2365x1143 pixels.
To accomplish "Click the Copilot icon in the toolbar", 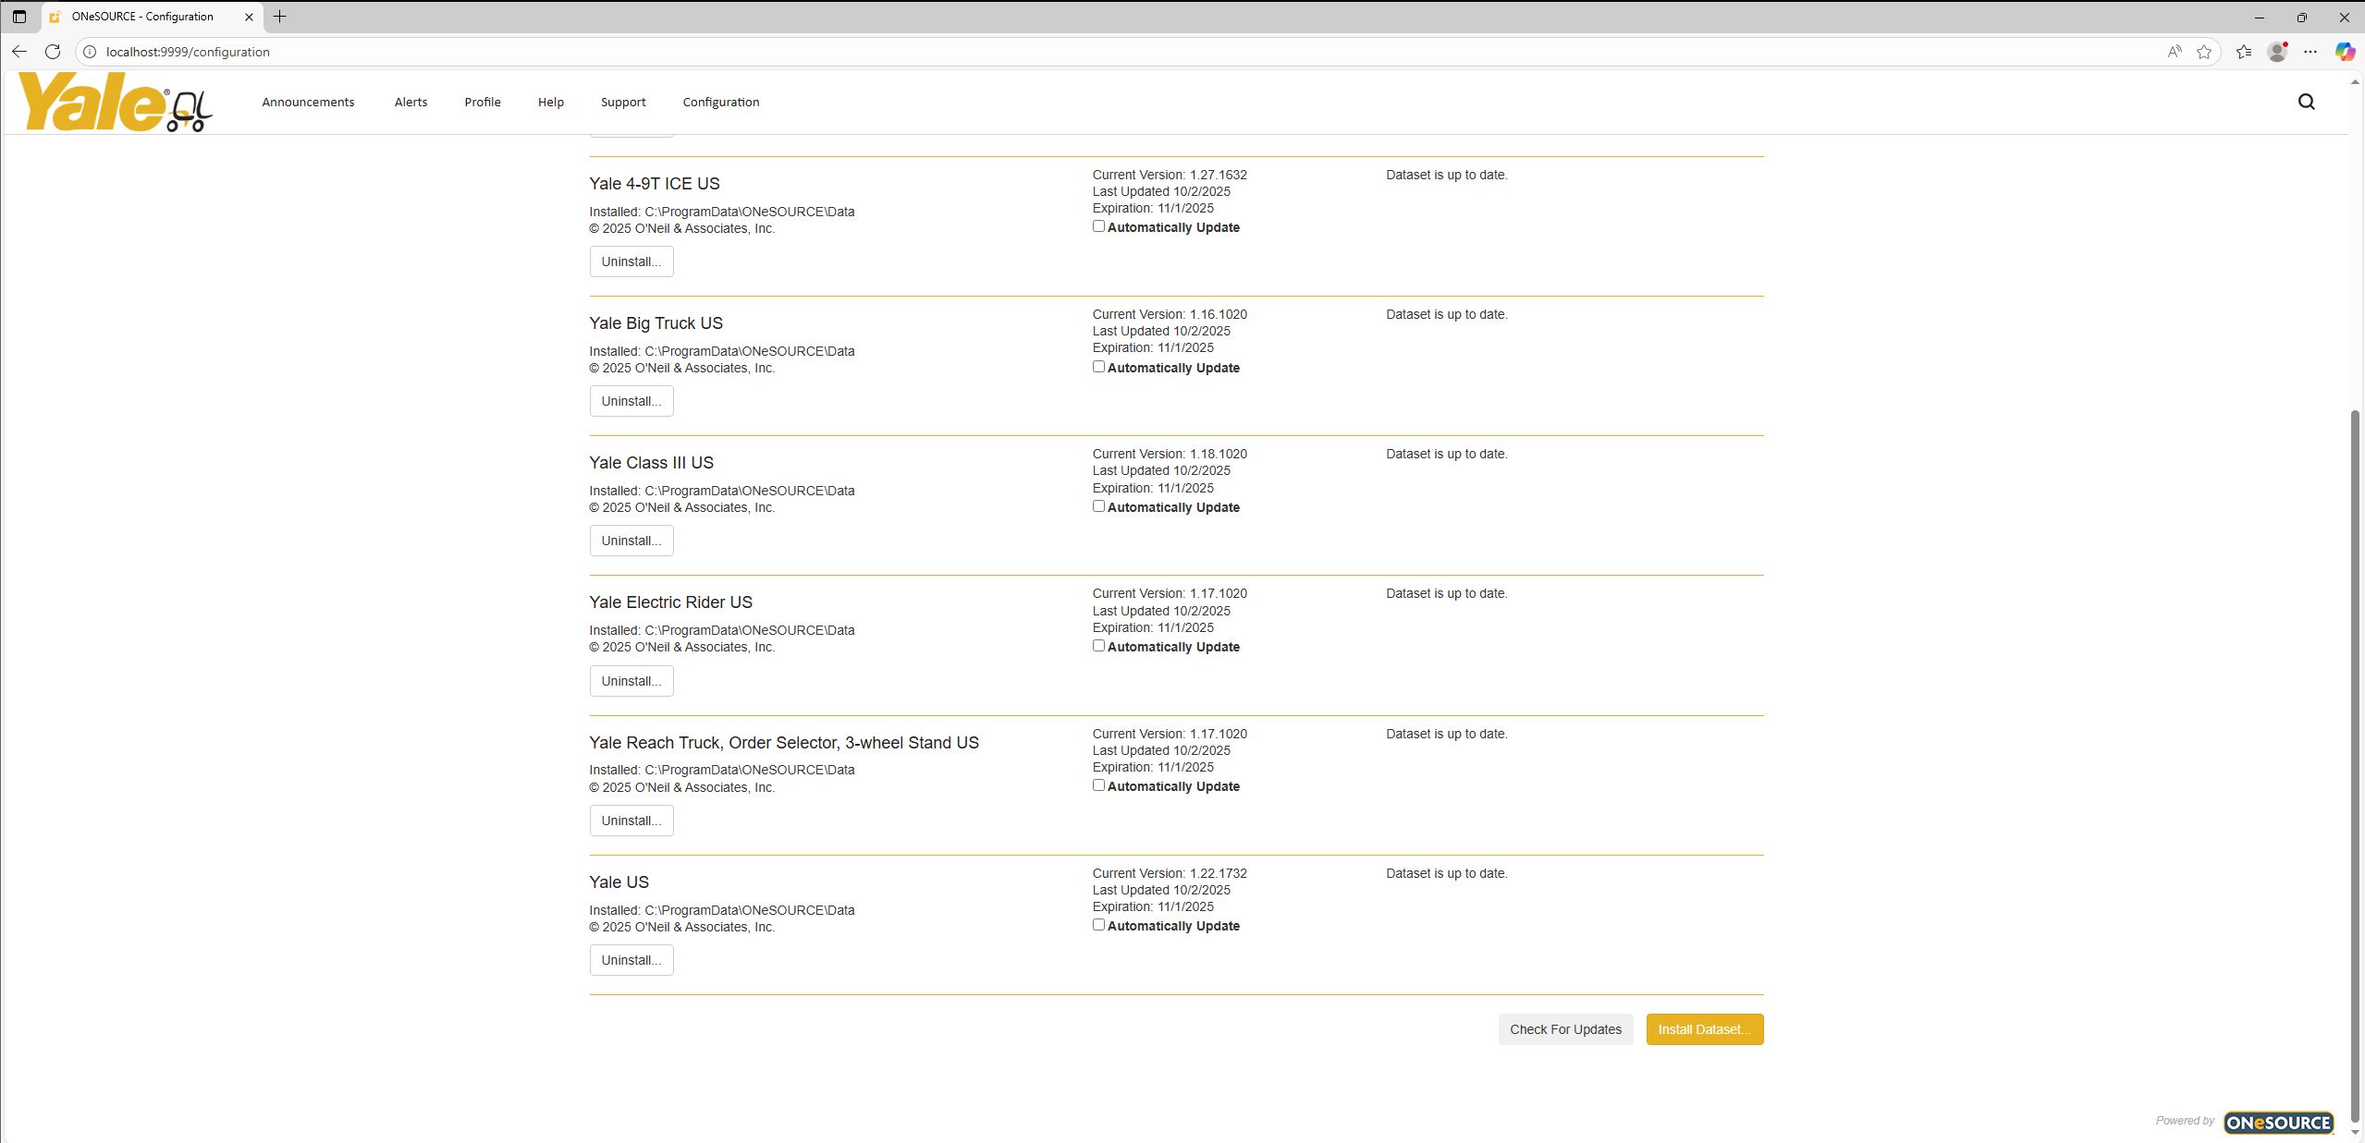I will pyautogui.click(x=2345, y=52).
